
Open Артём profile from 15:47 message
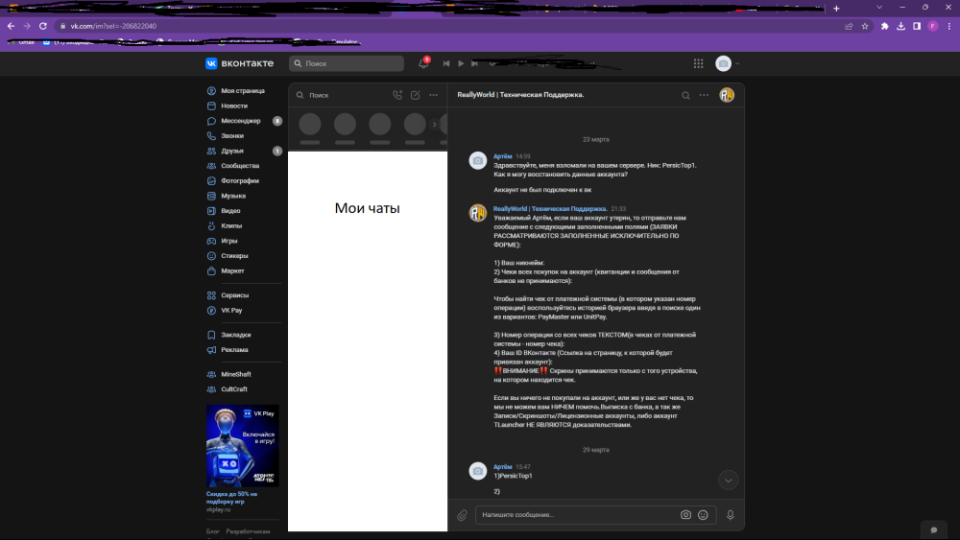click(503, 466)
